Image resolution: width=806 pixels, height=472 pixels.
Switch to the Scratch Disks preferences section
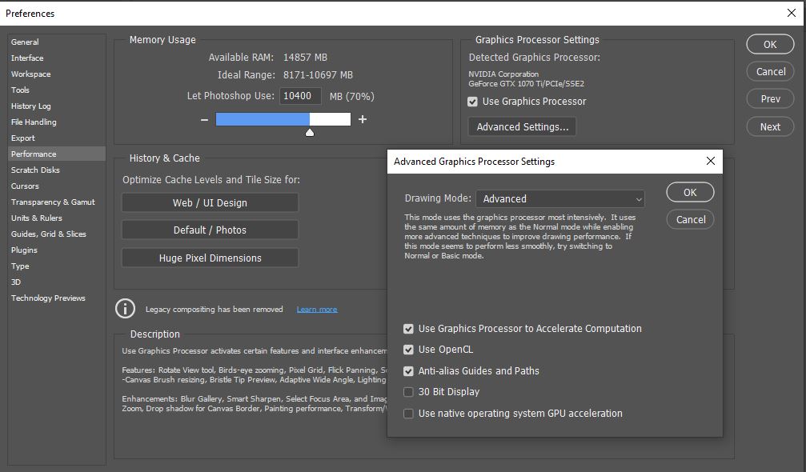34,170
